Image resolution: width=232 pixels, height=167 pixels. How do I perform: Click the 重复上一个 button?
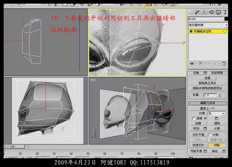pos(207,108)
